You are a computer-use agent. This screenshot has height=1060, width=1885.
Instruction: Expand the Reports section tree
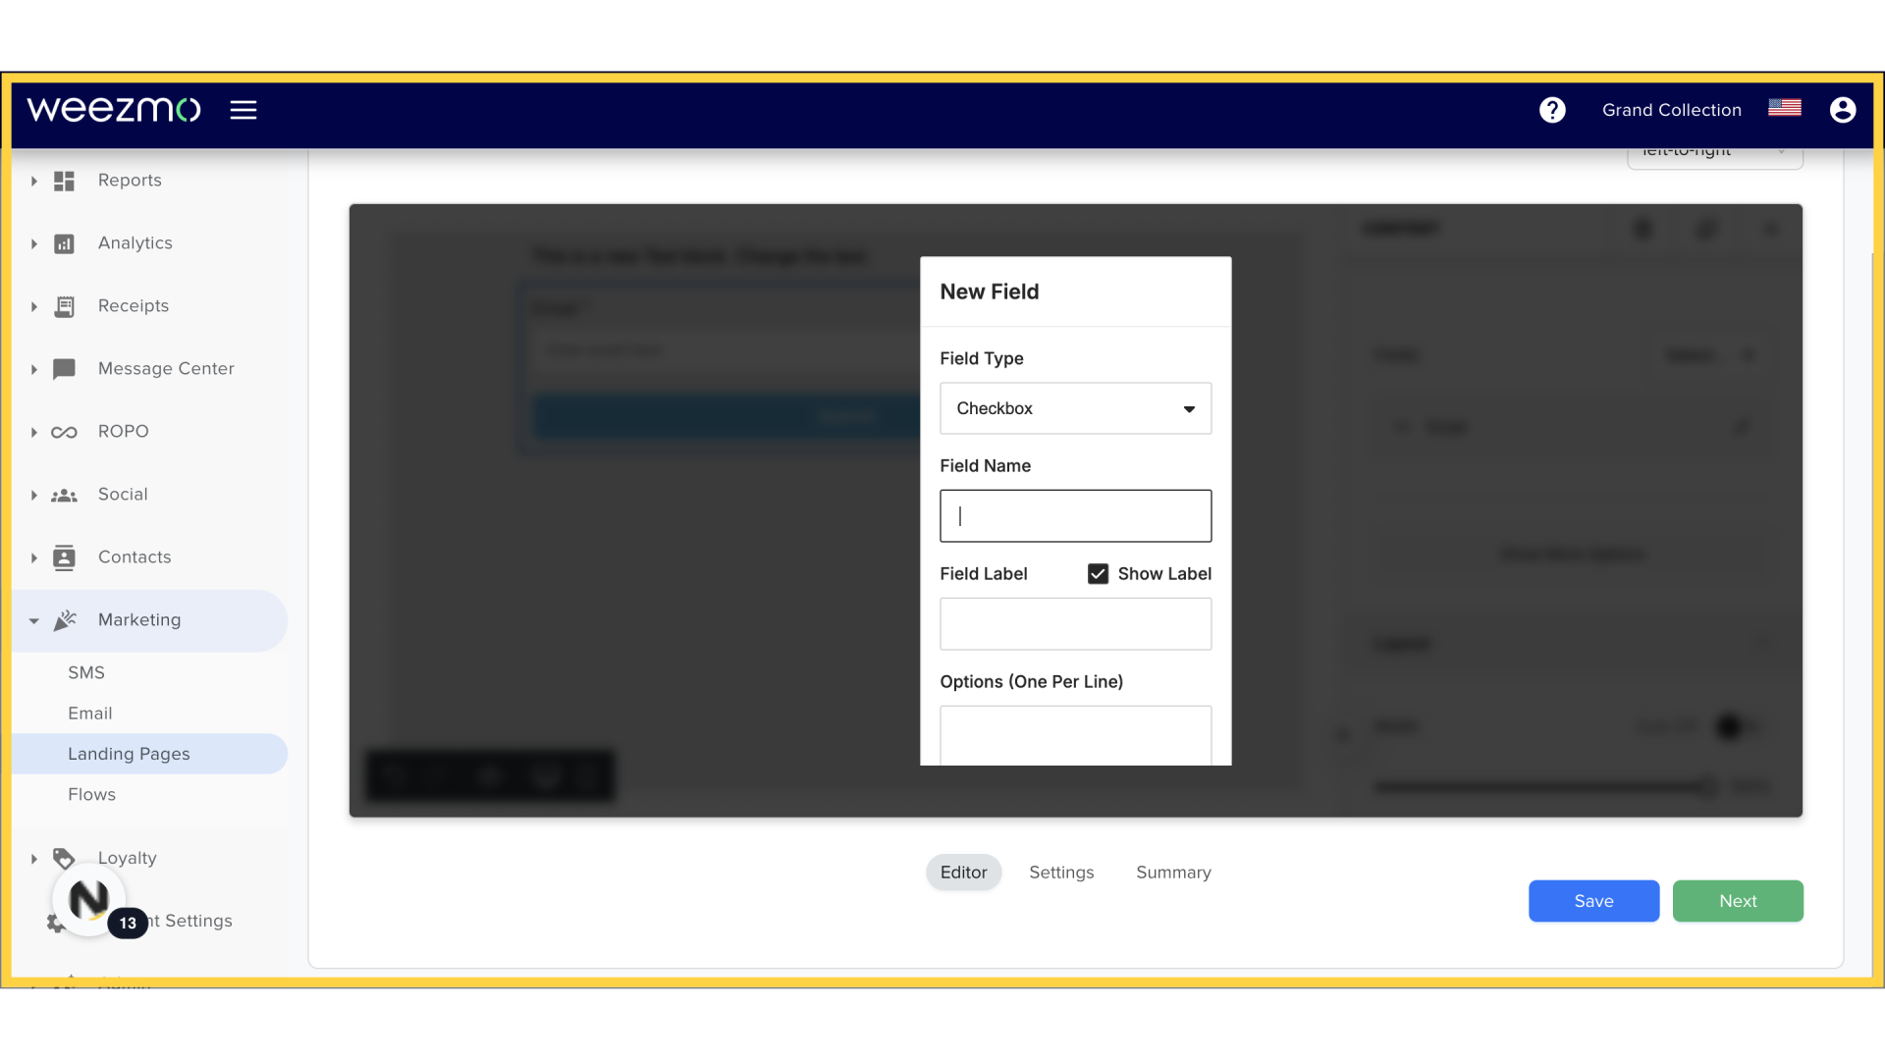(x=32, y=180)
